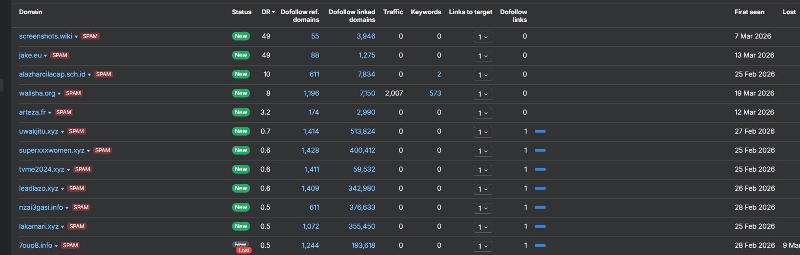Click the SPAM badge next to screenshots.wiki
800x255 pixels.
90,36
